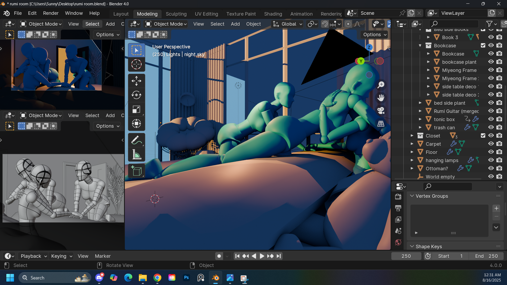Click the End frame field
507x285 pixels.
[486, 256]
